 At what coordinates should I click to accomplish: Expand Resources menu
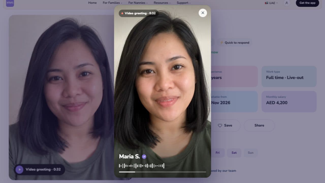point(162,3)
